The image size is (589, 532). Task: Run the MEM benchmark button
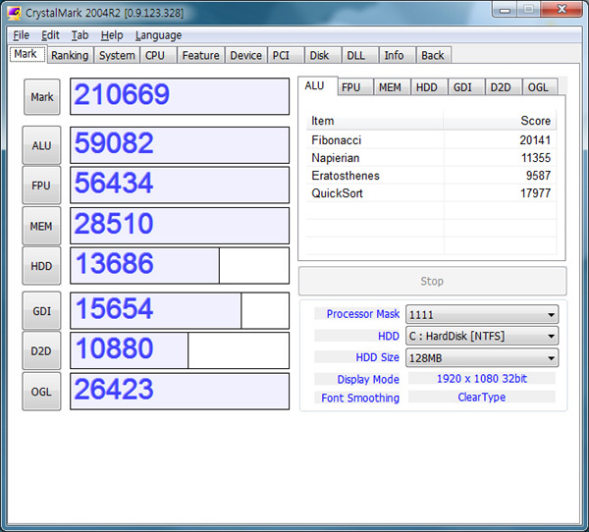coord(41,226)
